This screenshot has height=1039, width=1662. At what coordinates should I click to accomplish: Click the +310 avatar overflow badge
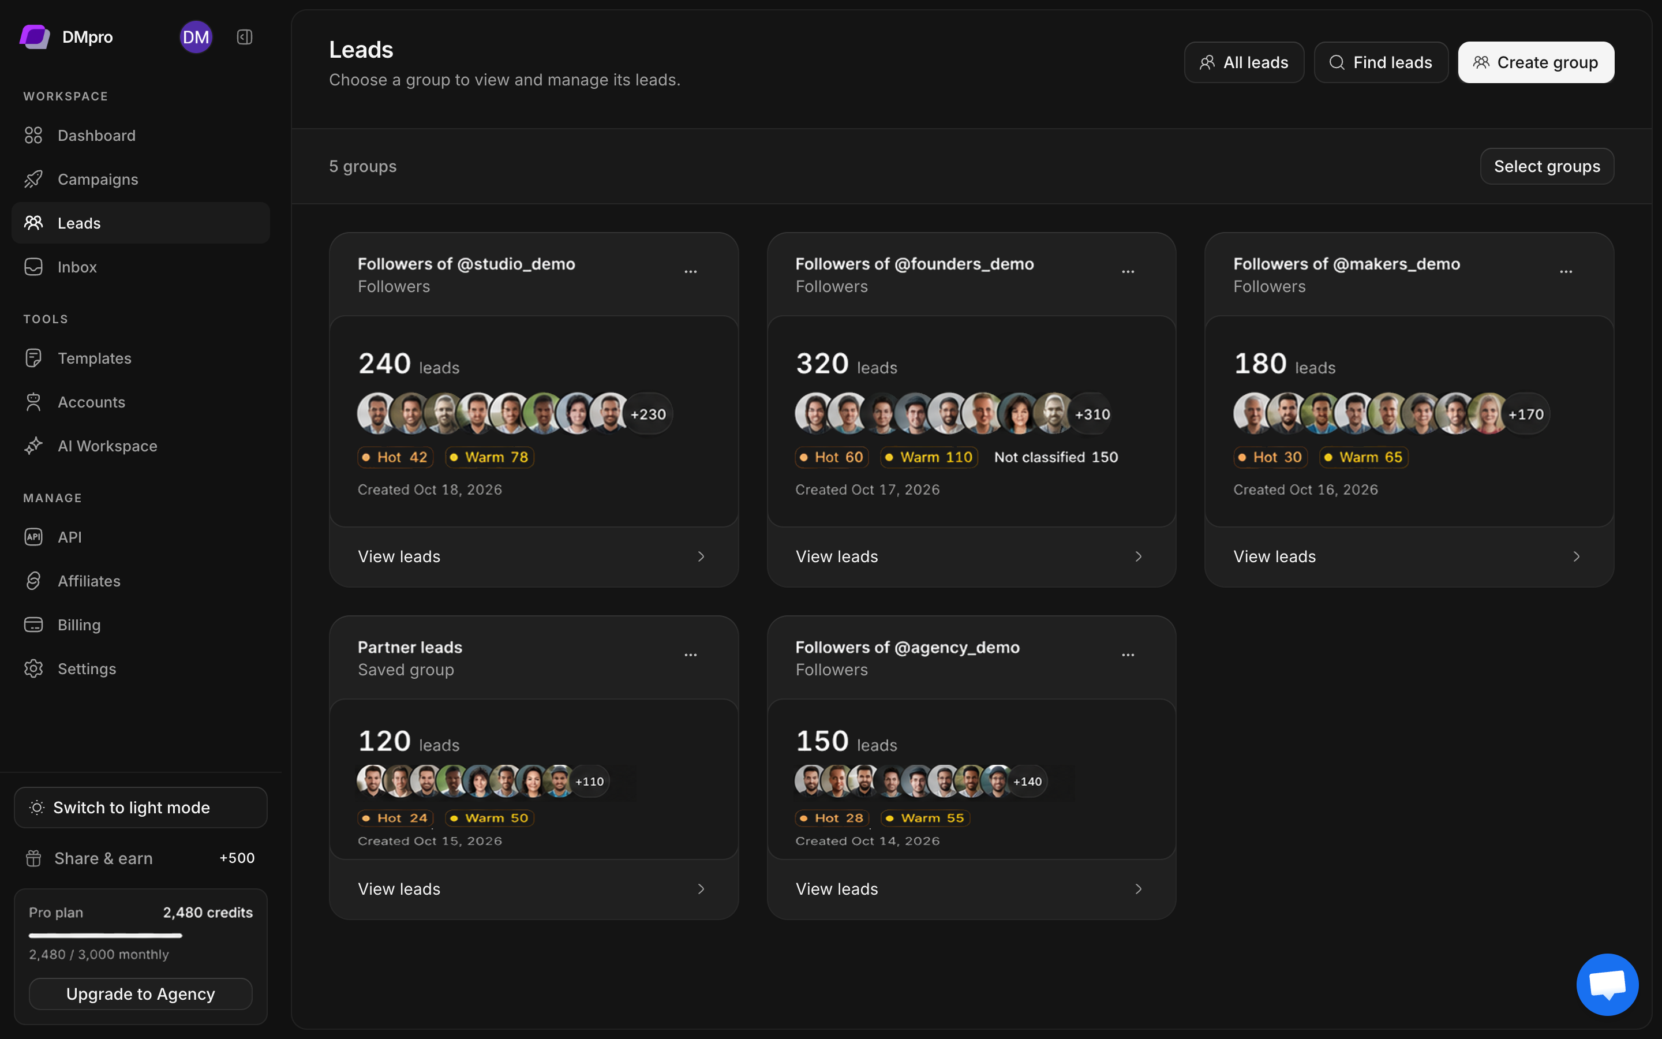point(1092,414)
